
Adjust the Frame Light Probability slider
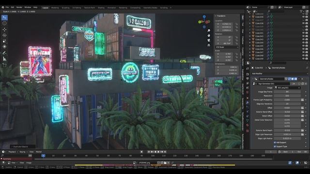click(287, 100)
